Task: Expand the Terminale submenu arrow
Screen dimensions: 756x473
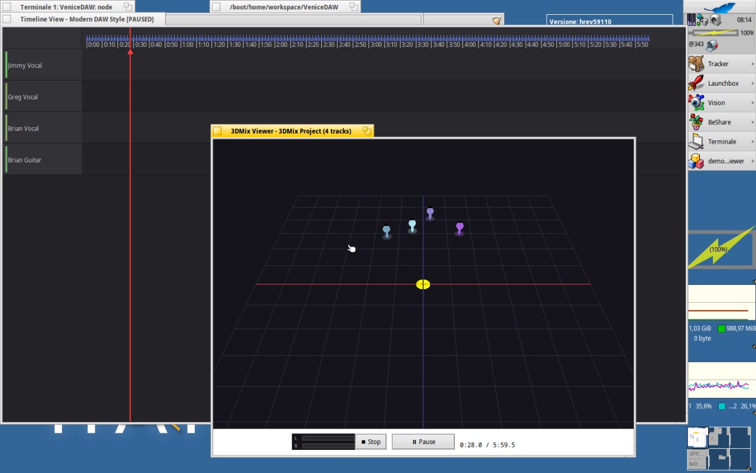Action: point(752,142)
